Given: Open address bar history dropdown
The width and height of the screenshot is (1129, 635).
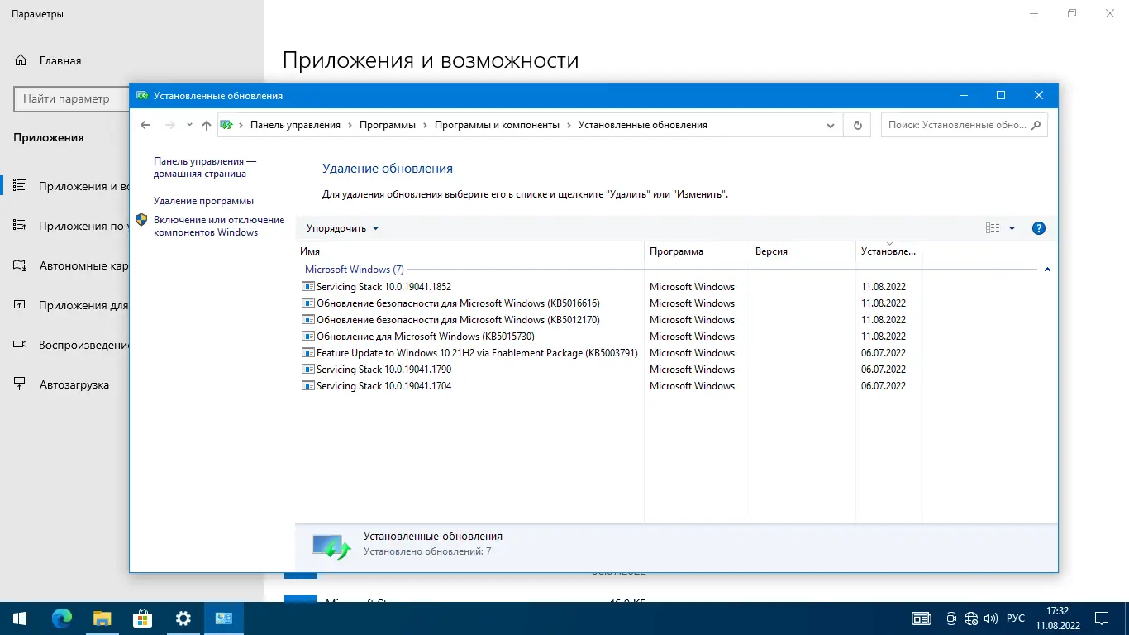Looking at the screenshot, I should click(831, 125).
